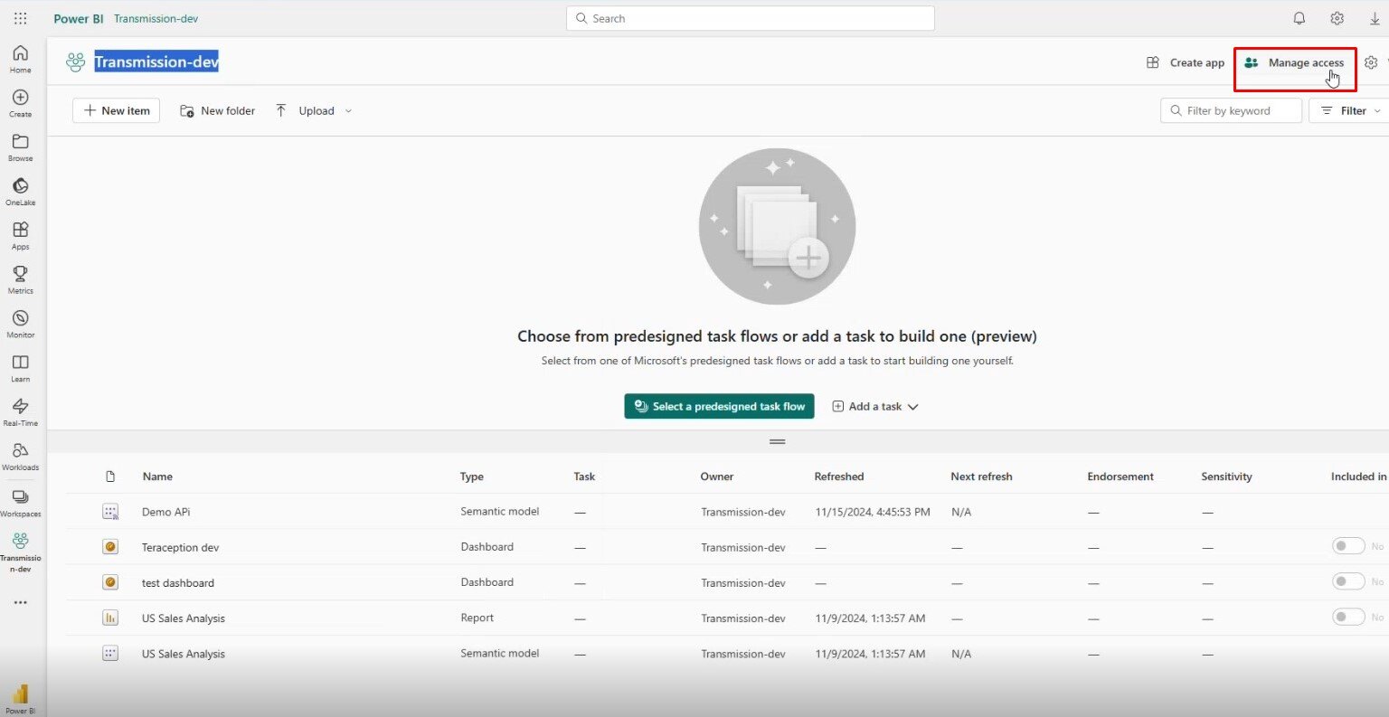1389x717 pixels.
Task: Sort by Owner column header
Action: coord(717,476)
